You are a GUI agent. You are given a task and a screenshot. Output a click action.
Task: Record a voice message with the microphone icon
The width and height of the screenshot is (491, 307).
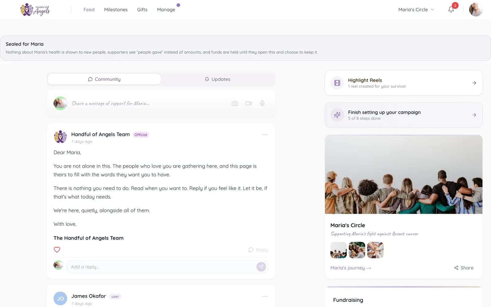point(262,103)
